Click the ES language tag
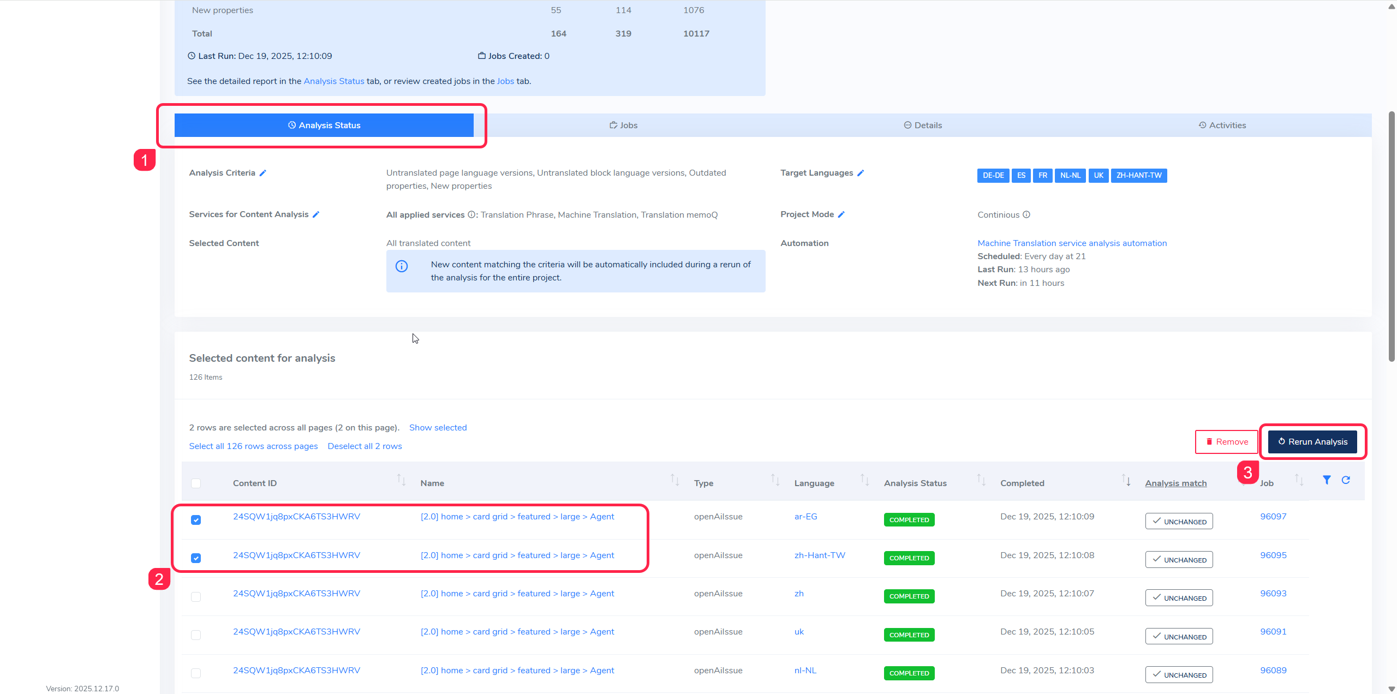This screenshot has height=694, width=1397. [1021, 176]
